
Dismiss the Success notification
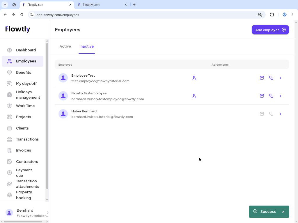coord(283,211)
